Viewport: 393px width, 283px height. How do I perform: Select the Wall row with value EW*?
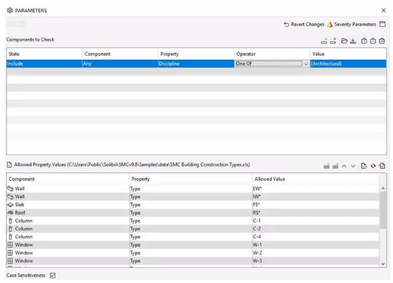pyautogui.click(x=193, y=188)
